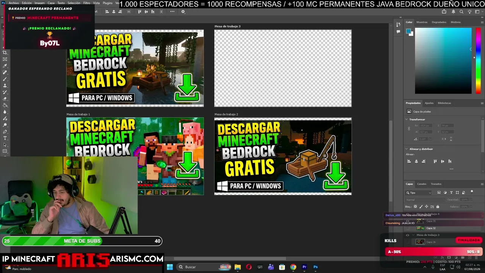
Task: Toggle lock position
Action: click(x=426, y=207)
